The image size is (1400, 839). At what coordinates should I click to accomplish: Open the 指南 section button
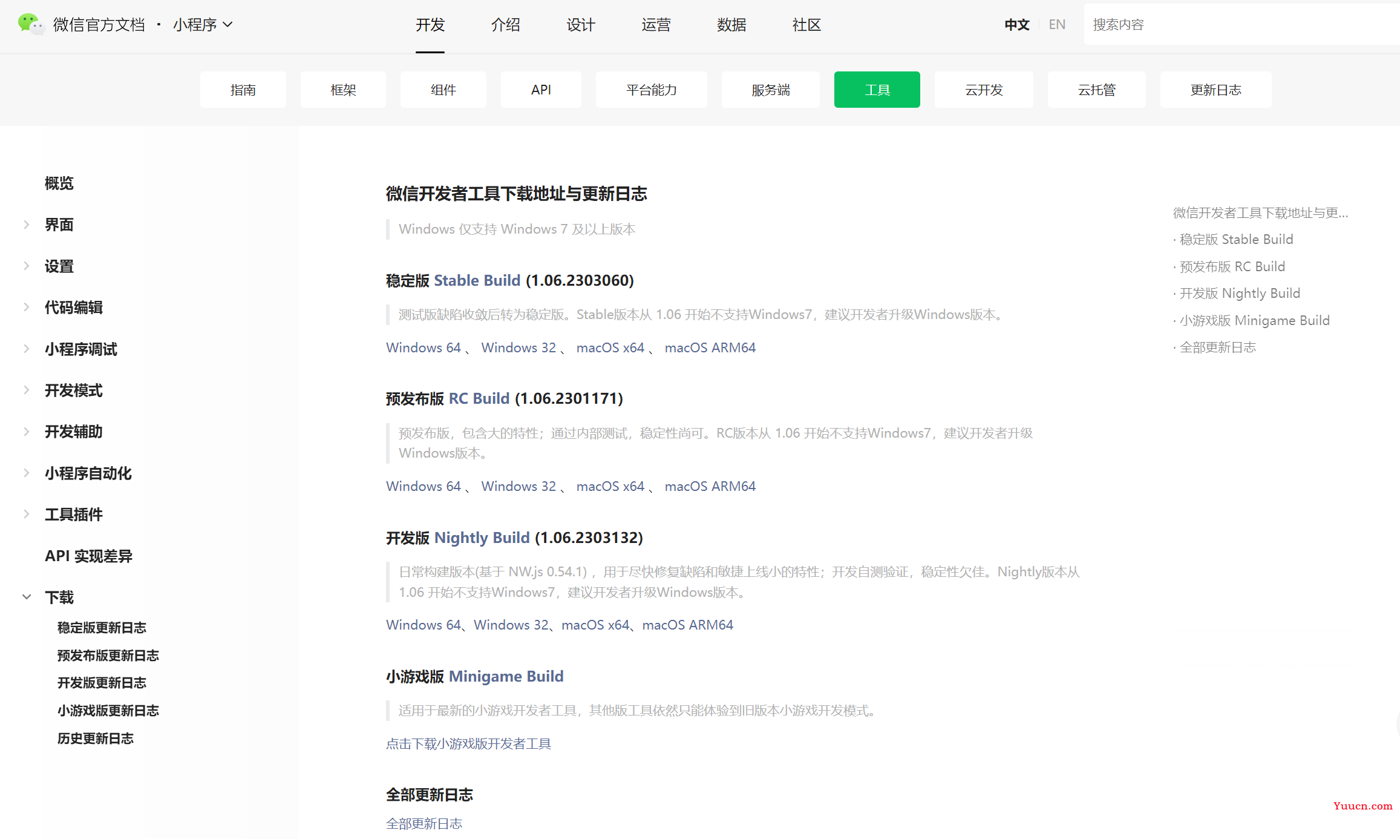pos(243,90)
